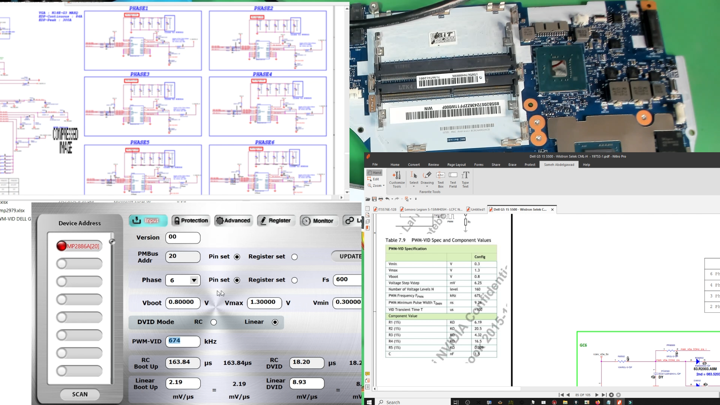
Task: Open the Protect ribbon tab
Action: click(530, 165)
